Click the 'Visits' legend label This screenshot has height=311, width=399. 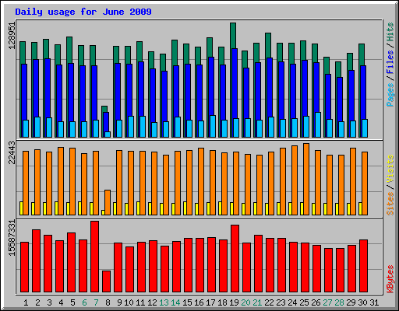390,169
